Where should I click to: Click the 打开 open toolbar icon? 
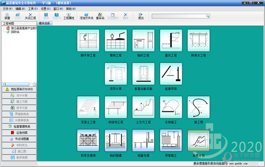(x=18, y=16)
